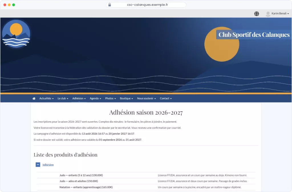Image resolution: width=292 pixels, height=192 pixels.
Task: Open the Nous soutenir menu
Action: tap(146, 98)
